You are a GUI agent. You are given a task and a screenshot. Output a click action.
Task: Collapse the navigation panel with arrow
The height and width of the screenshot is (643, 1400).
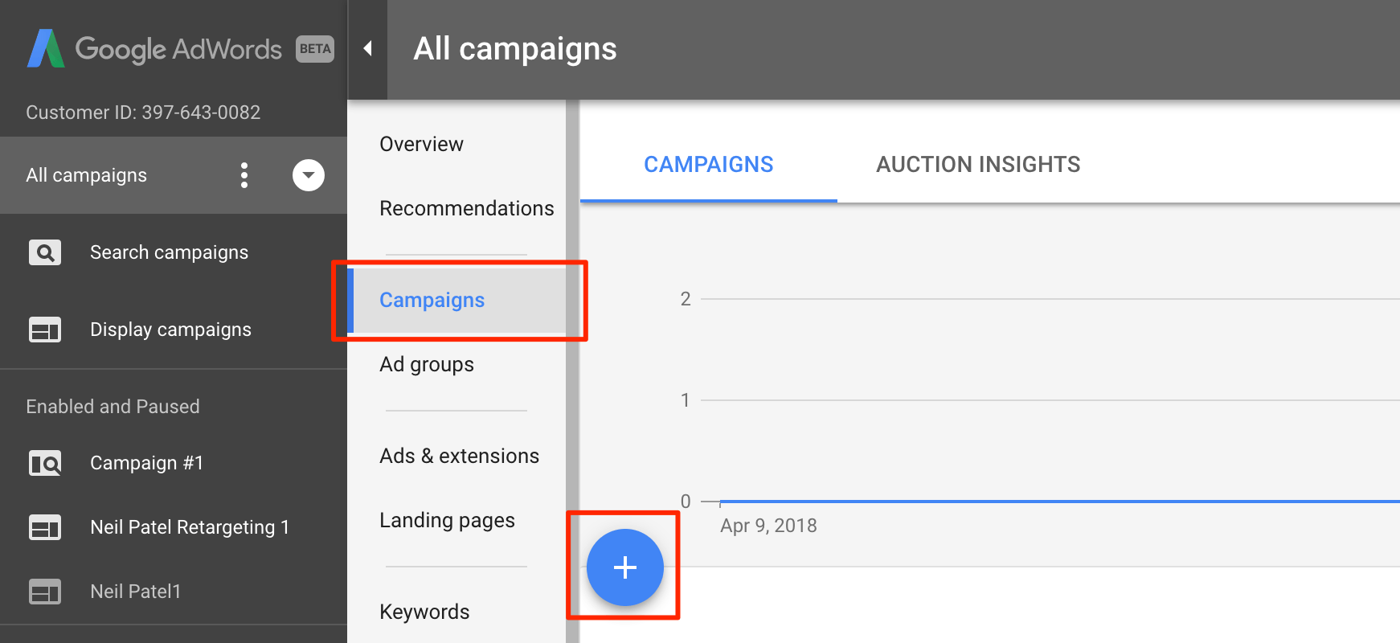pyautogui.click(x=367, y=49)
